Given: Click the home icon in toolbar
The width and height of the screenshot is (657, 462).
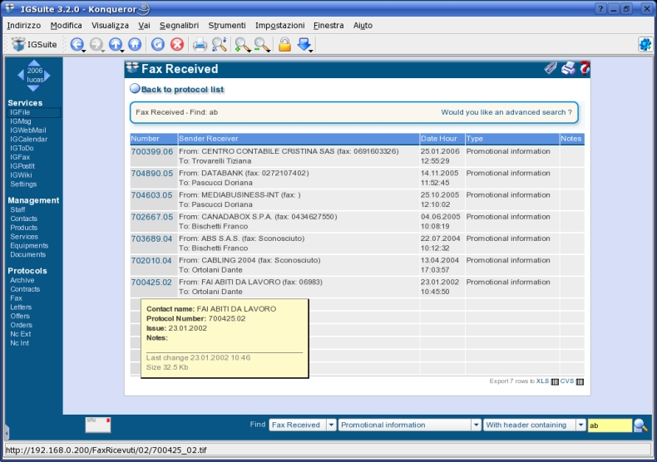Looking at the screenshot, I should click(x=135, y=44).
